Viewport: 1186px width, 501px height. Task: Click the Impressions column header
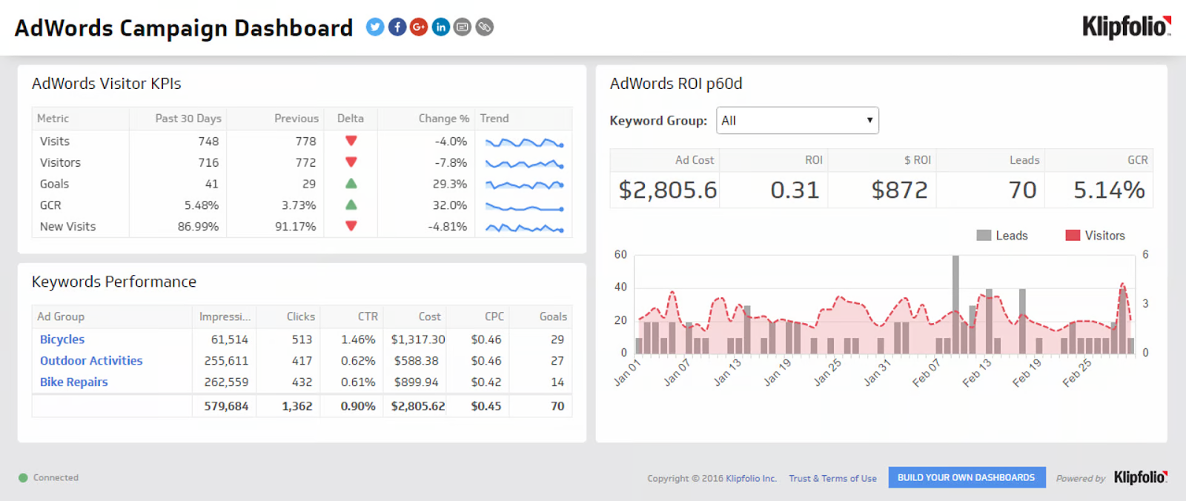(225, 316)
